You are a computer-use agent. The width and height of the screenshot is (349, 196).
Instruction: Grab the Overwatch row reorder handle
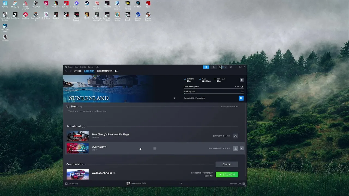[x=155, y=148]
